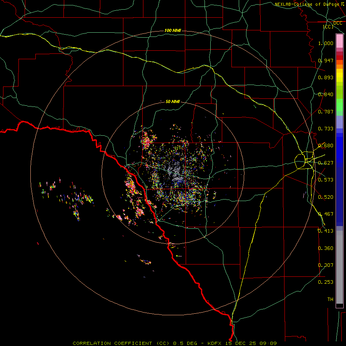Pick the light pink swatch beside 1.000
Viewport: 346px width, 346px height.
pyautogui.click(x=339, y=41)
